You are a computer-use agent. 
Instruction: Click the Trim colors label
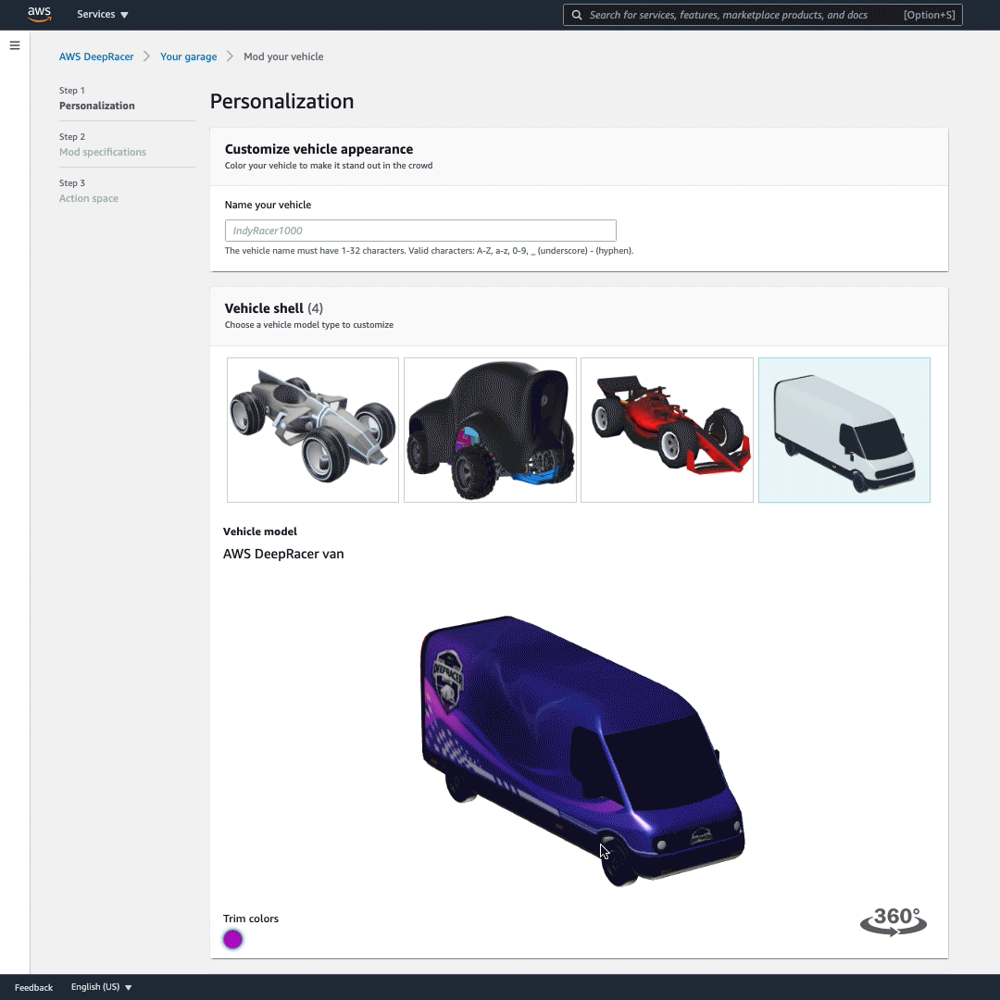pos(251,919)
